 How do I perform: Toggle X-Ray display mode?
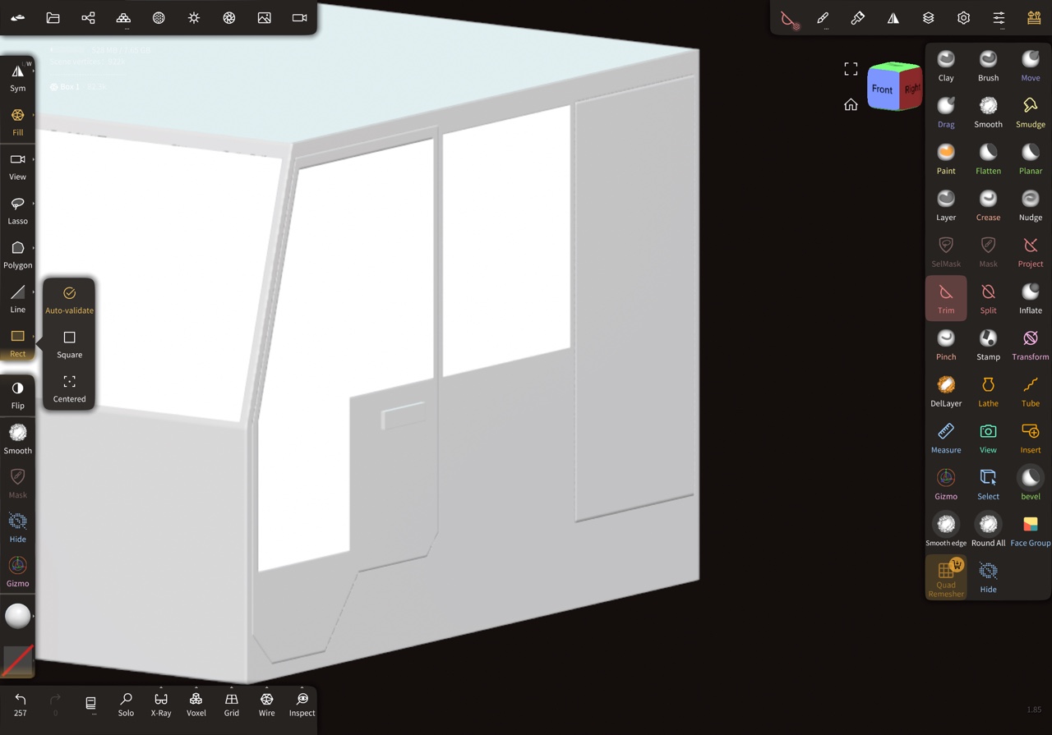tap(161, 704)
